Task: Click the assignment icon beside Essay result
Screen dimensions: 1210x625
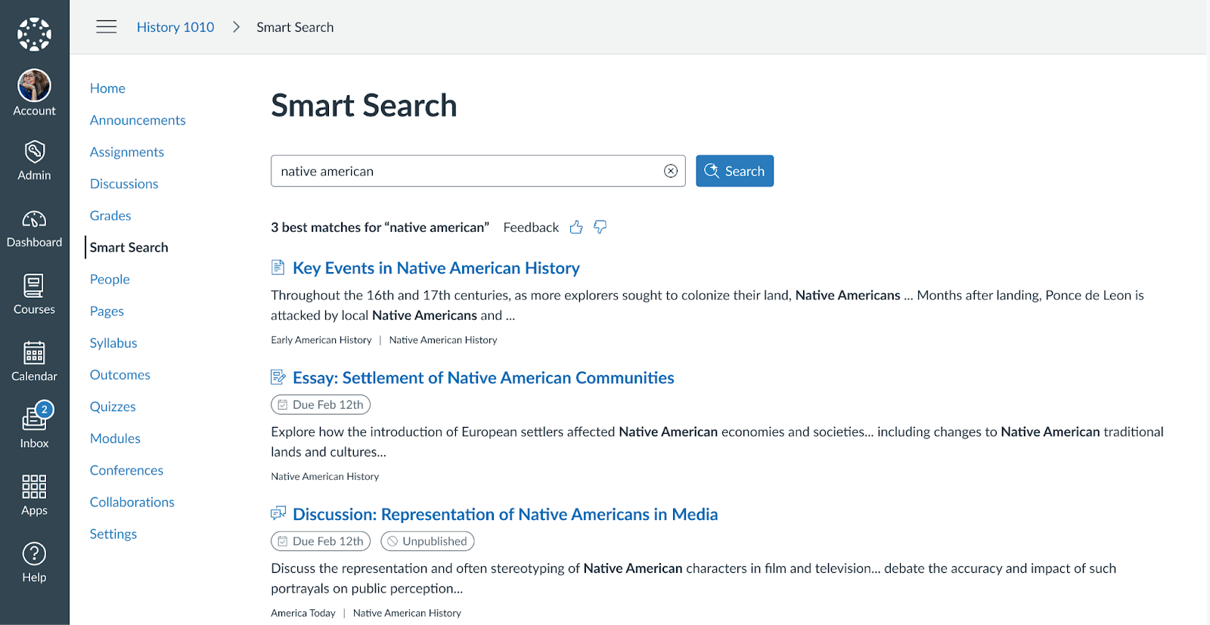Action: coord(278,377)
